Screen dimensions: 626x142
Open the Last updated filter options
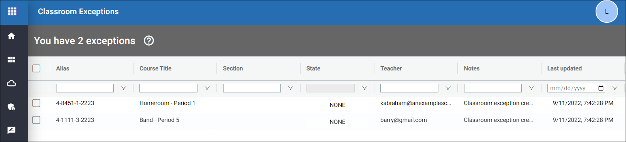(x=615, y=88)
